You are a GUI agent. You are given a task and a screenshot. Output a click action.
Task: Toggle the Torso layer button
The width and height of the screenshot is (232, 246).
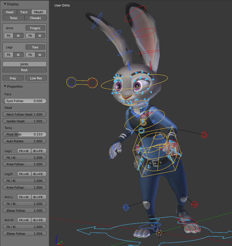pos(14,18)
